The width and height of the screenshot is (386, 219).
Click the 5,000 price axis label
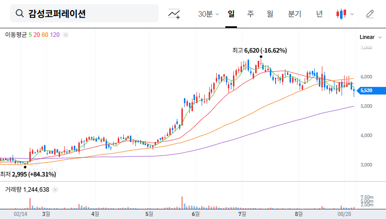(x=366, y=106)
